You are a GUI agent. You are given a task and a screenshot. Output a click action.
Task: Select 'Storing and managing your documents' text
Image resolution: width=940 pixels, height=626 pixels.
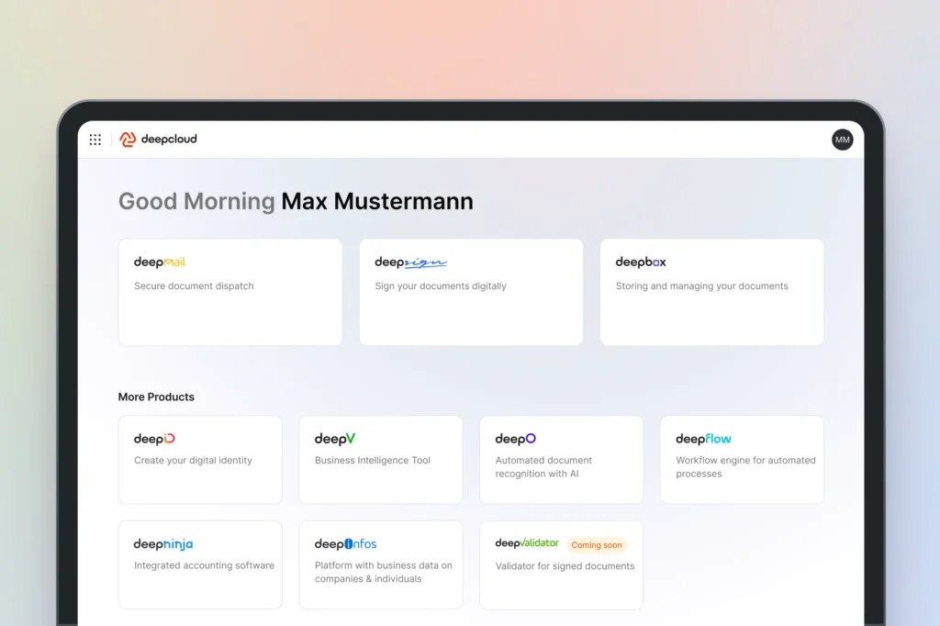[702, 286]
